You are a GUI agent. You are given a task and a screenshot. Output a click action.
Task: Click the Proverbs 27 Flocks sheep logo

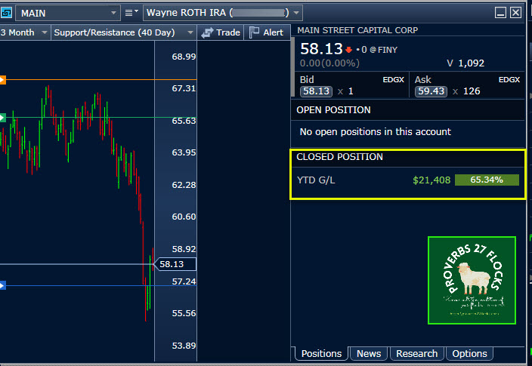[x=472, y=280]
